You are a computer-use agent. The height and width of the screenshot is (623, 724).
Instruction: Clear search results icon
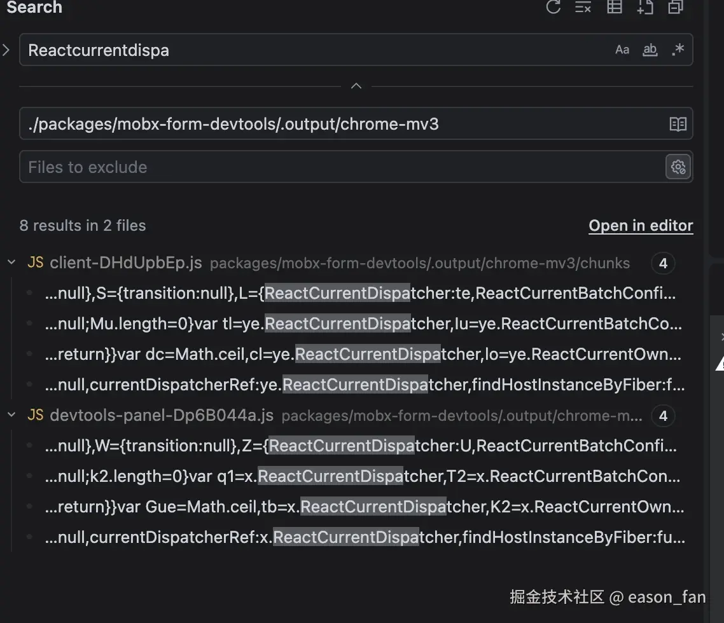[583, 6]
